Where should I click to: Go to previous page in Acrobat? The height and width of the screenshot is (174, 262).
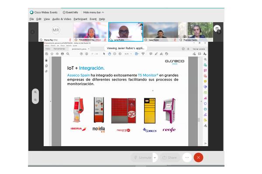tap(81, 54)
